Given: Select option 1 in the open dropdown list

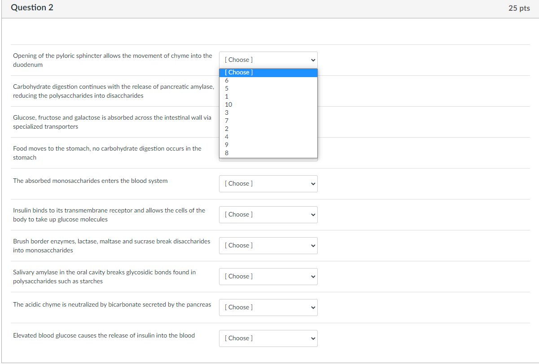Looking at the screenshot, I should tap(268, 96).
